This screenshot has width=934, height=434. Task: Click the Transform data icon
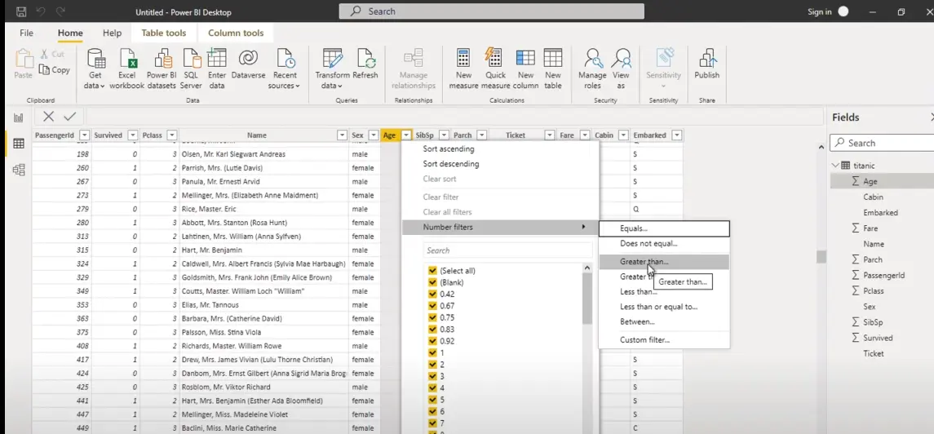pos(332,59)
